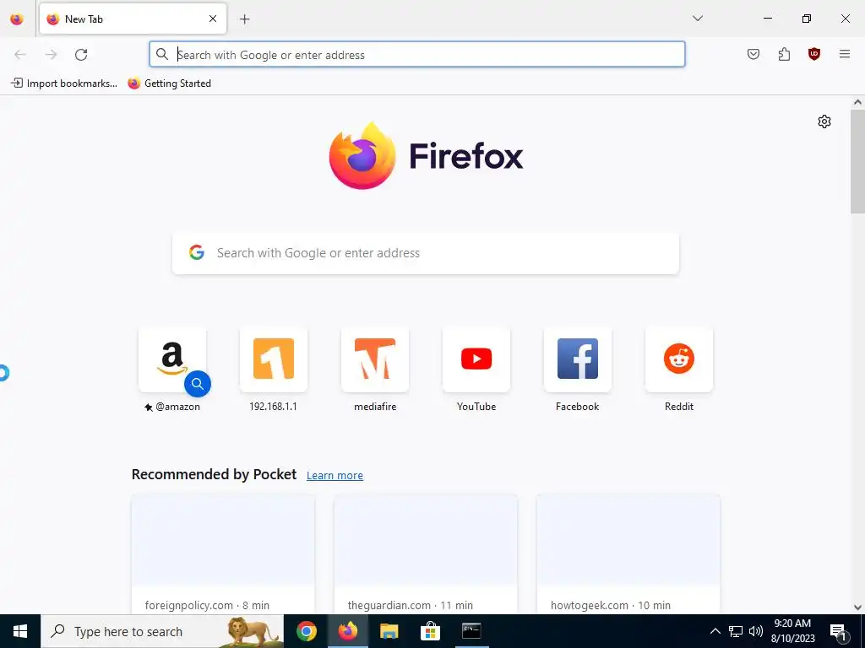Open Microsoft Store from the taskbar

430,631
